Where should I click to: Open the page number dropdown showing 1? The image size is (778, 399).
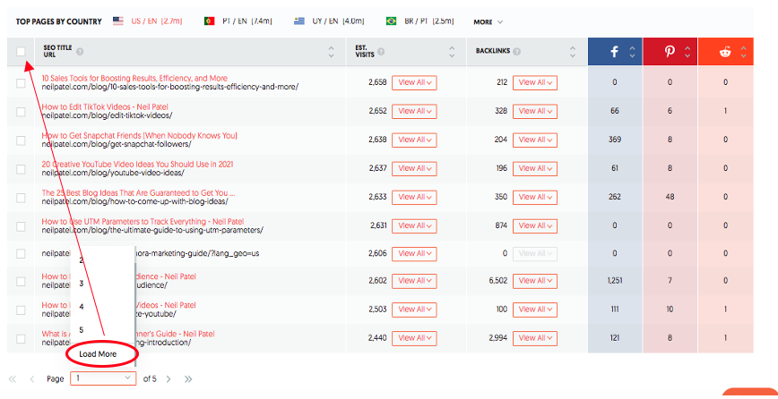103,378
